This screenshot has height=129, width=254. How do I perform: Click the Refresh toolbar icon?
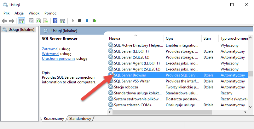38,21
